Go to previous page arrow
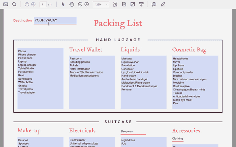This screenshot has width=236, height=147. [x=27, y=4]
